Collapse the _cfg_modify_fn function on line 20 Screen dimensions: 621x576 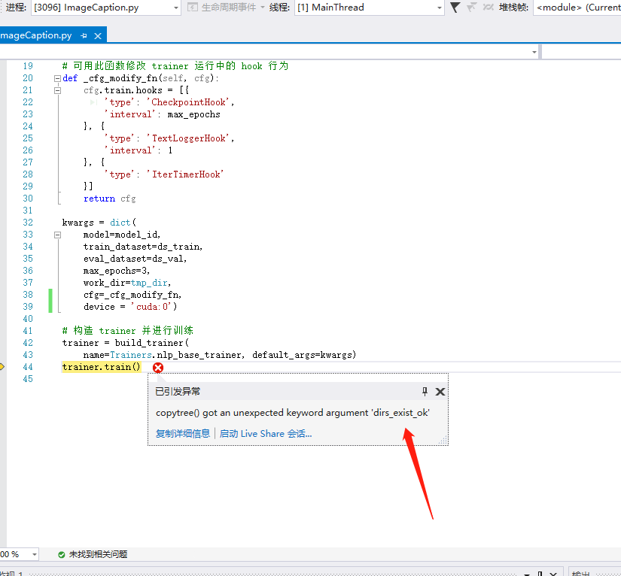(57, 78)
